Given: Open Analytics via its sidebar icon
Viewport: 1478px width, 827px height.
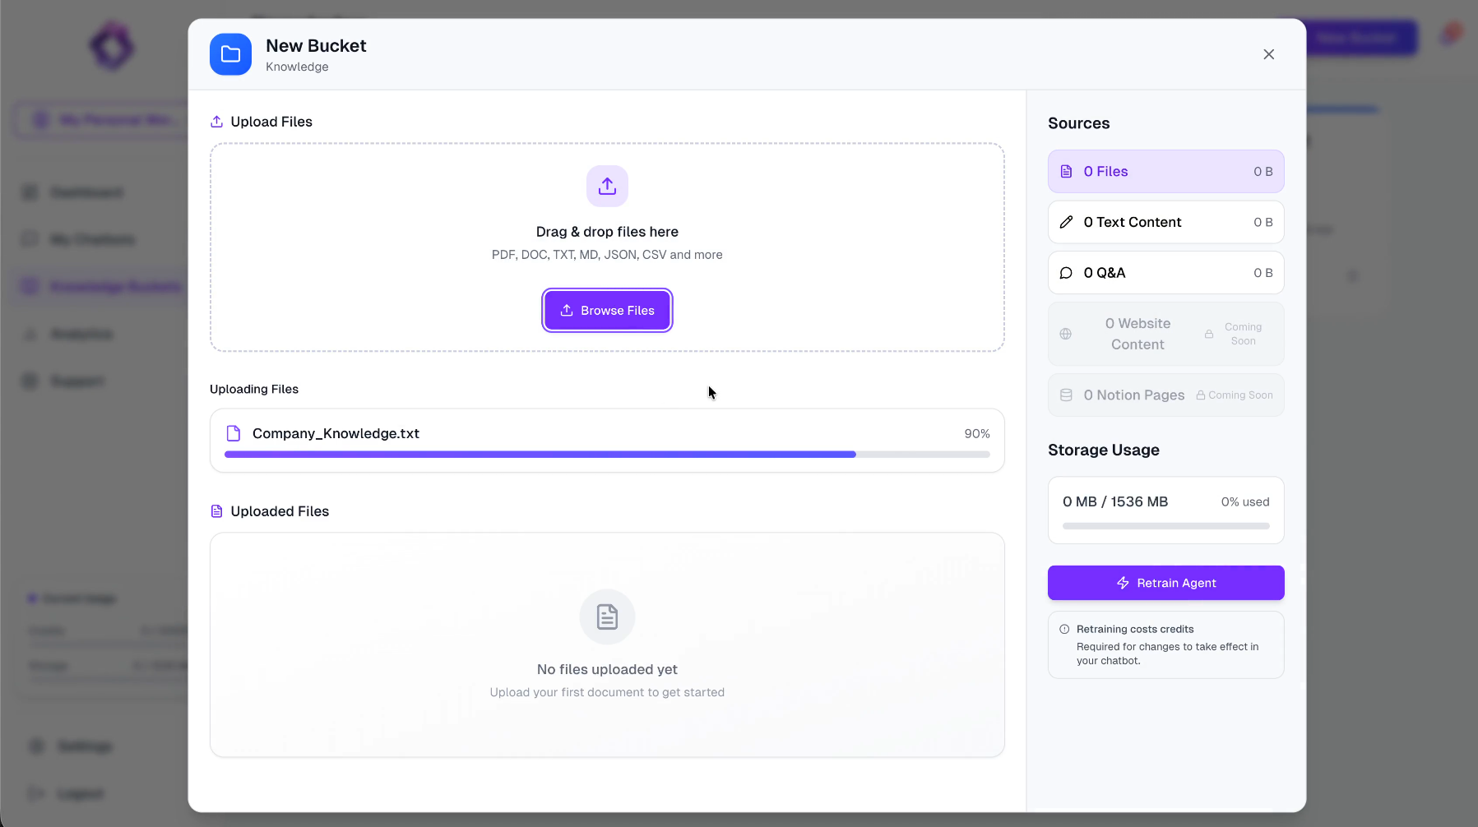Looking at the screenshot, I should click(30, 334).
